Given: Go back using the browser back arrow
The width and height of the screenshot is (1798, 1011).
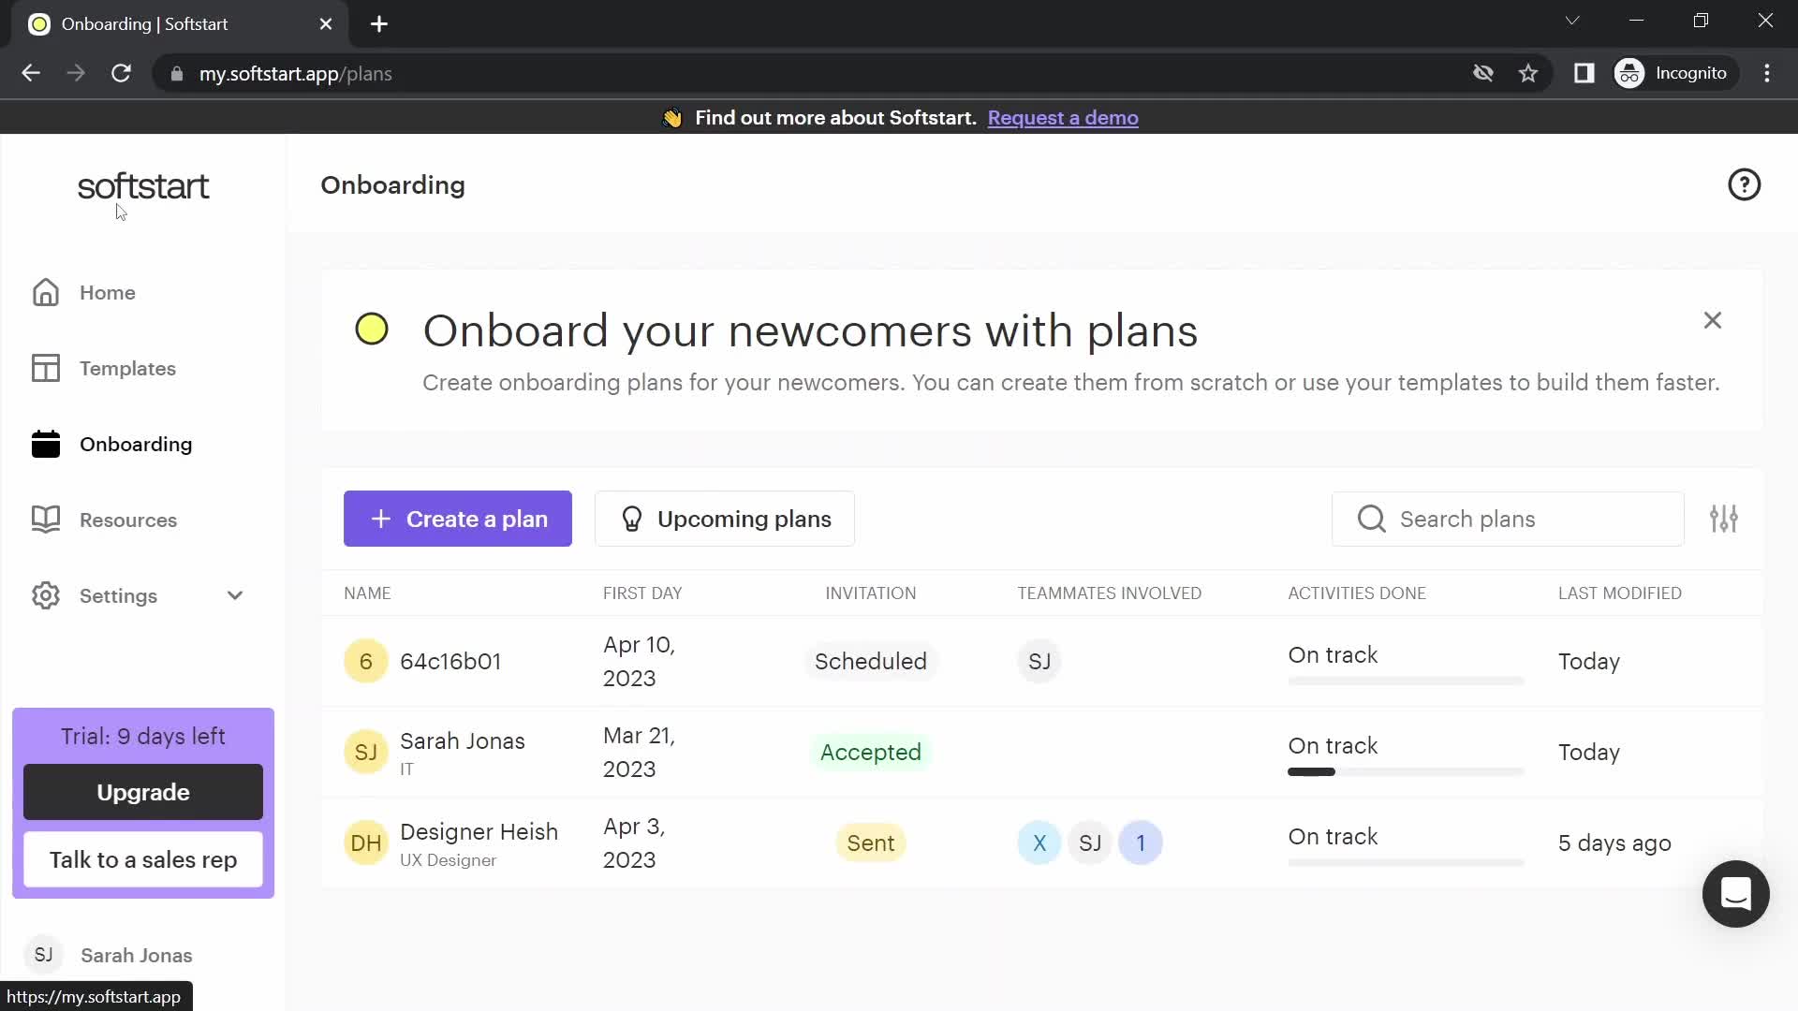Looking at the screenshot, I should [31, 73].
